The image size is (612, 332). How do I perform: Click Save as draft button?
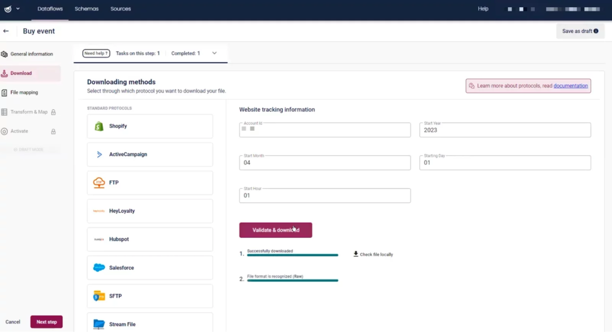point(580,31)
